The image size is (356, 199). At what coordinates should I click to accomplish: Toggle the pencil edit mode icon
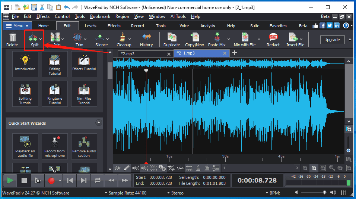127,168
